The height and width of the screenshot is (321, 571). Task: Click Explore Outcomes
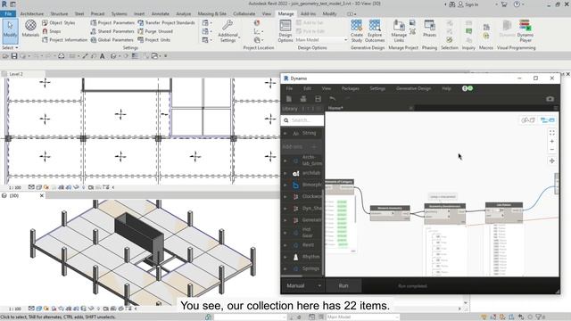click(375, 31)
